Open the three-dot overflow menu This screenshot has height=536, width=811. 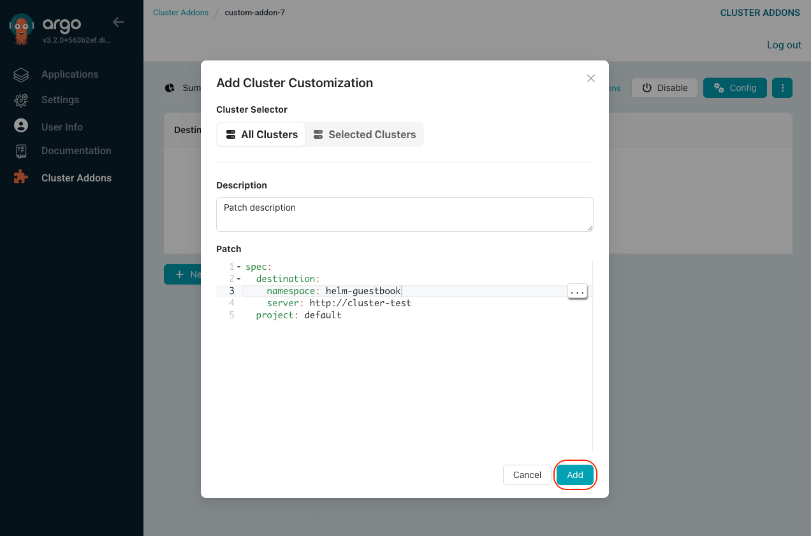tap(782, 88)
